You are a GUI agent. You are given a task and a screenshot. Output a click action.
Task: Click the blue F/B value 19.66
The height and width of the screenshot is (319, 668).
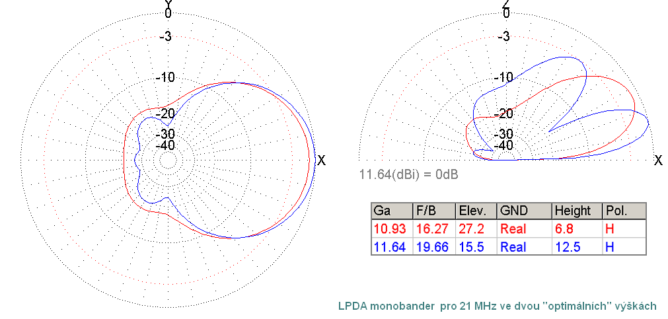point(429,246)
